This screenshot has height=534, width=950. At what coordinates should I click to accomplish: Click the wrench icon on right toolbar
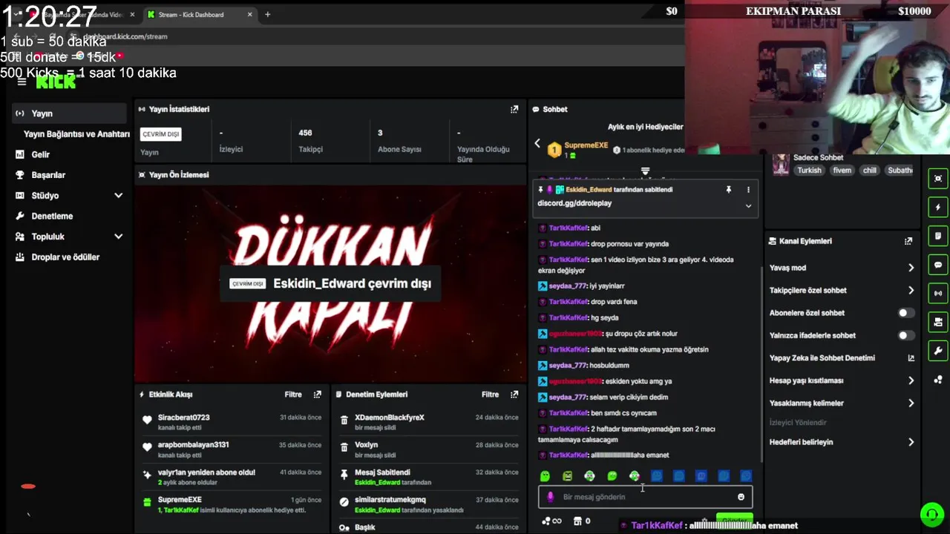coord(938,351)
